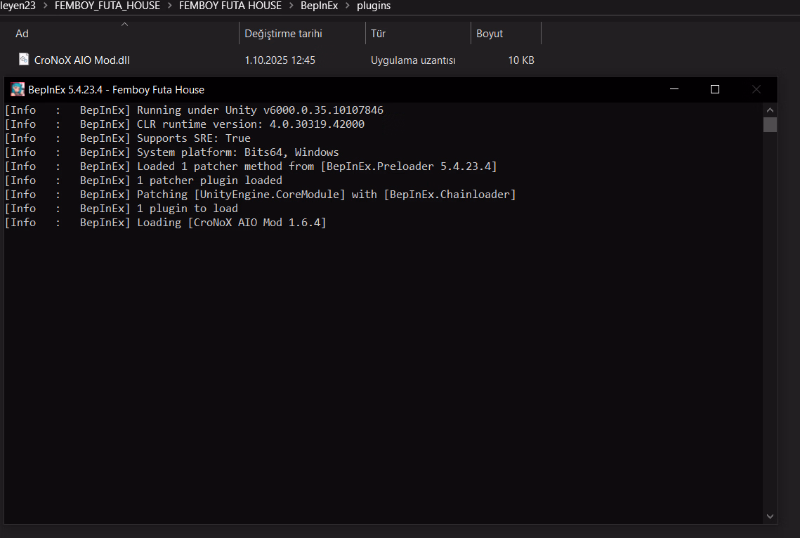Sort by Değiştirme tarihi column header
800x538 pixels.
[283, 34]
